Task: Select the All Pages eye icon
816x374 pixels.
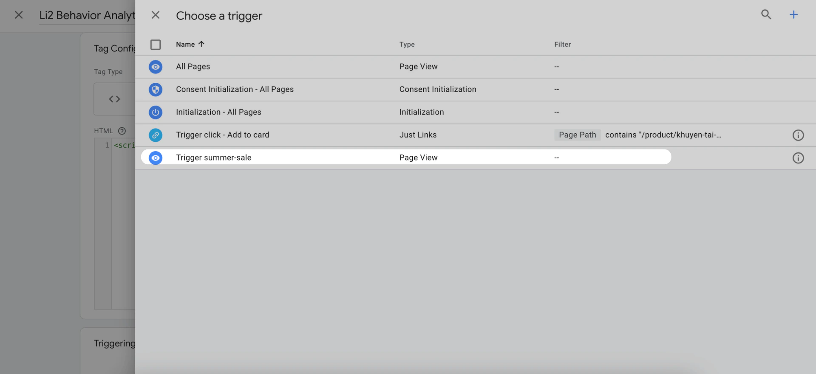Action: [156, 67]
